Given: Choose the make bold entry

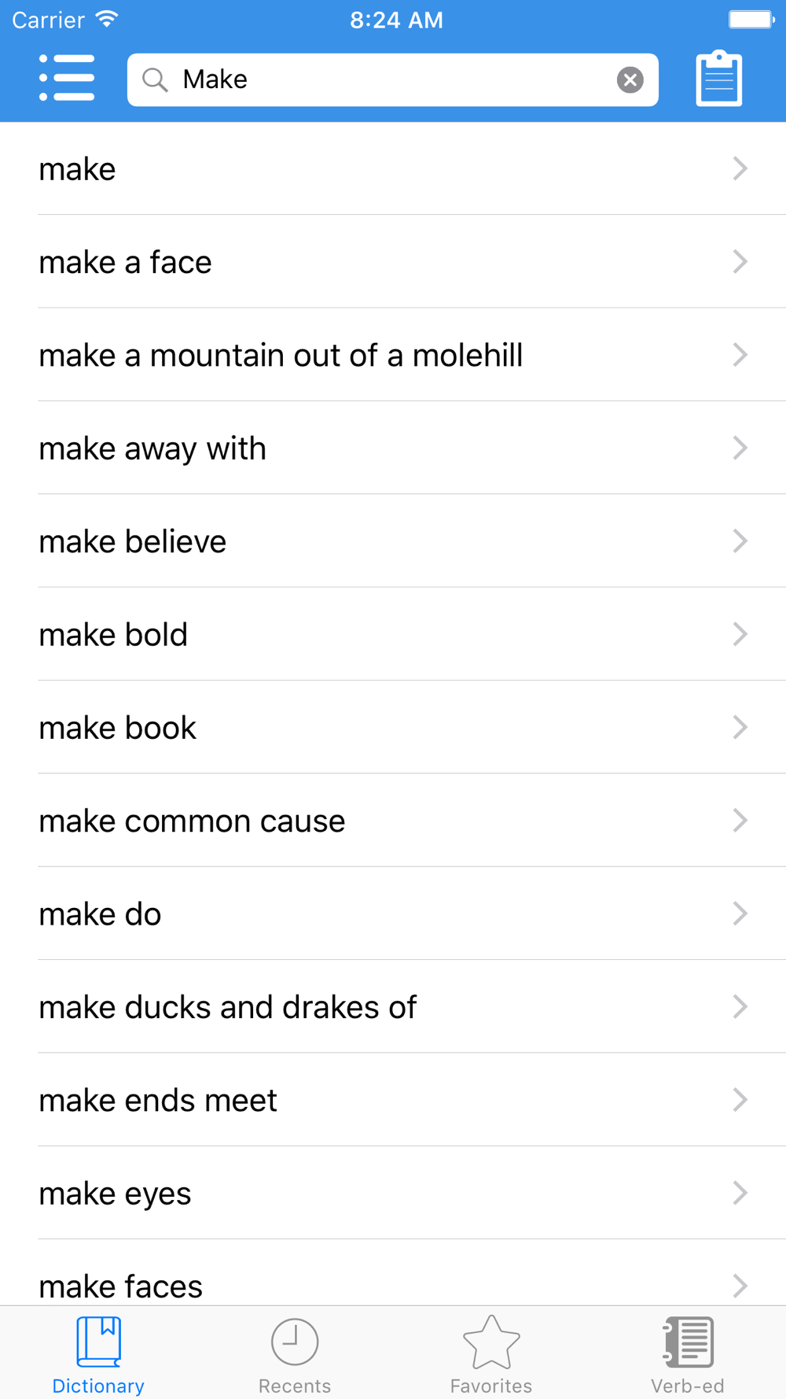Looking at the screenshot, I should [393, 634].
